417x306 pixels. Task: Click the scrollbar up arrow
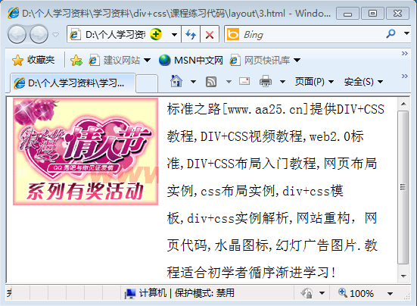[x=403, y=104]
